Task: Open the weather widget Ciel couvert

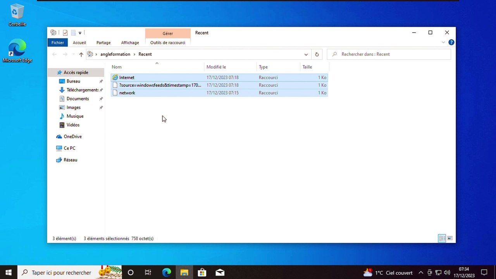Action: click(387, 272)
